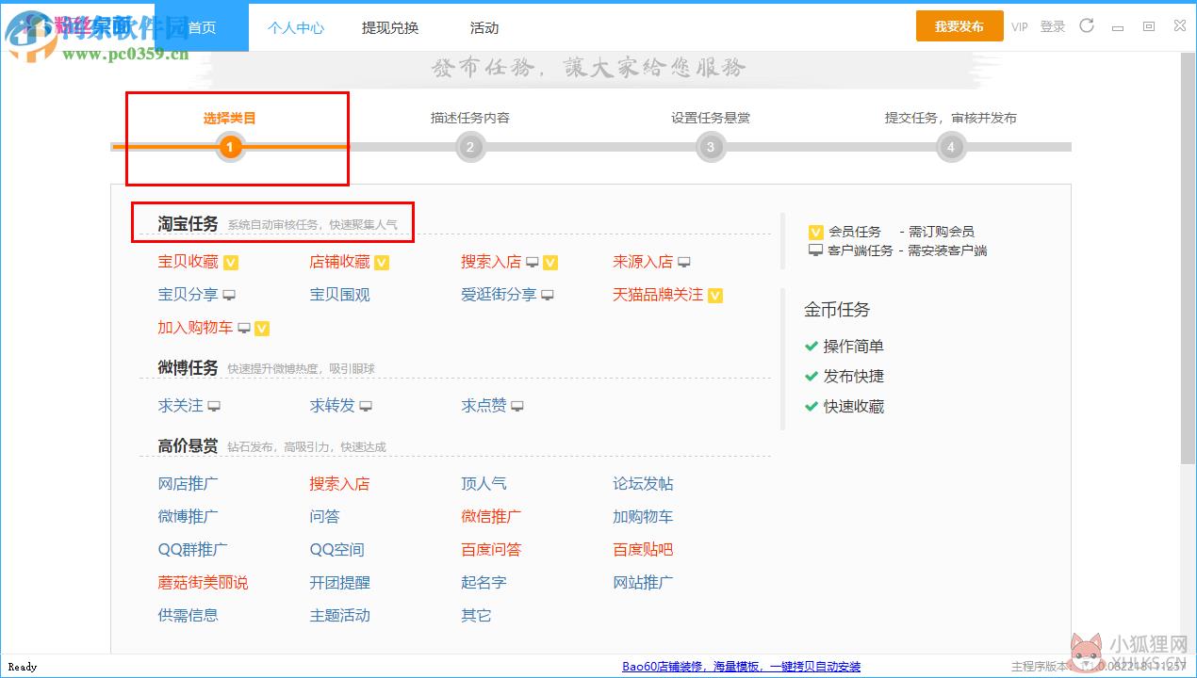1197x678 pixels.
Task: Open 网店推广 under 高价悬赏
Action: click(188, 484)
